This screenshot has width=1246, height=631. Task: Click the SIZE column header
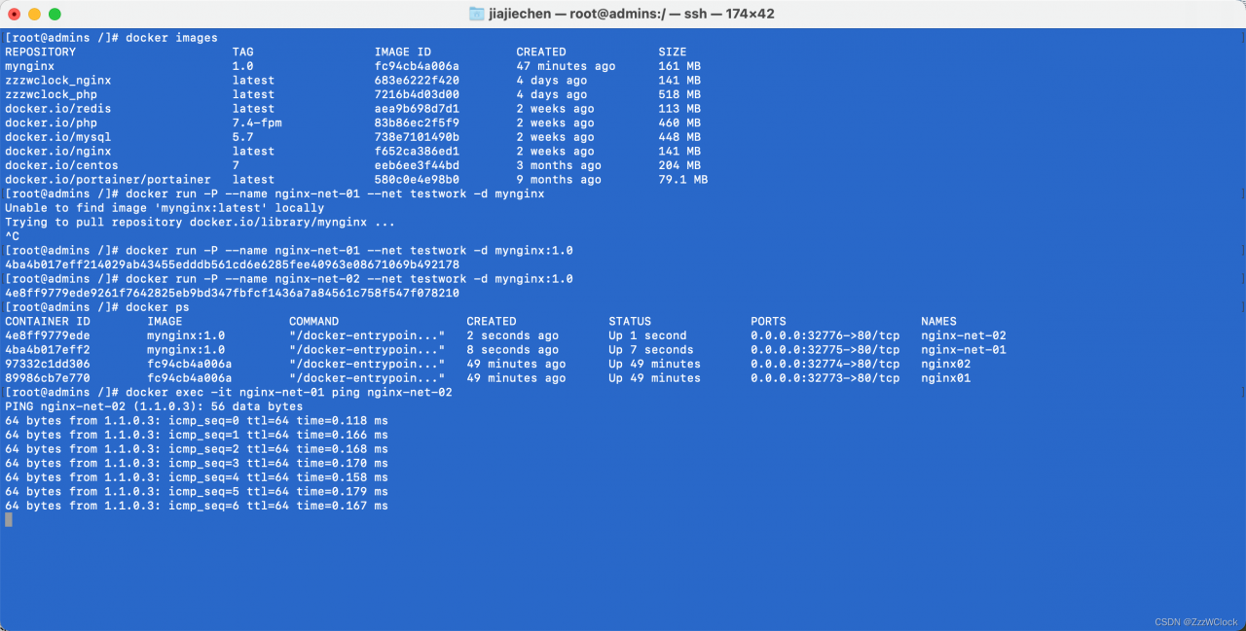coord(673,53)
